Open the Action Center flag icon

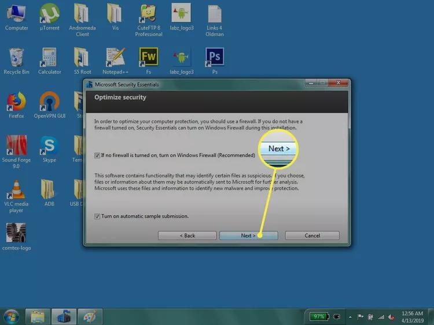[x=360, y=317]
